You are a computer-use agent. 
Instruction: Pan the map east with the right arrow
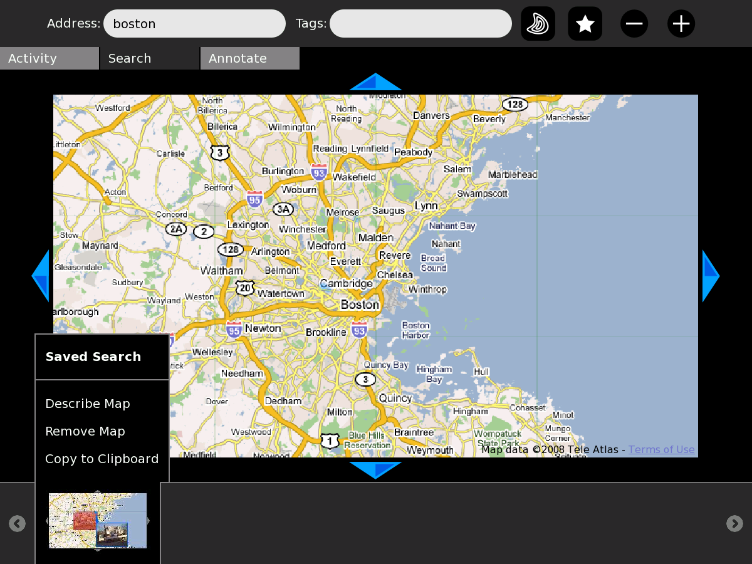tap(710, 276)
